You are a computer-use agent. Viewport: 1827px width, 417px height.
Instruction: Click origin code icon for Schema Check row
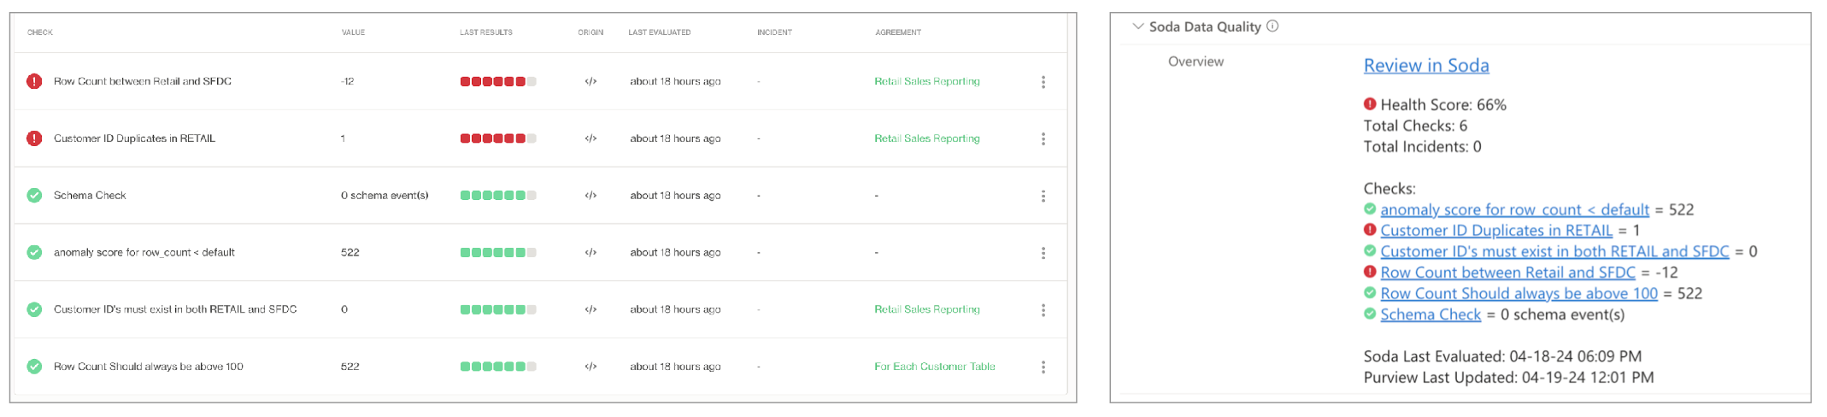coord(590,196)
